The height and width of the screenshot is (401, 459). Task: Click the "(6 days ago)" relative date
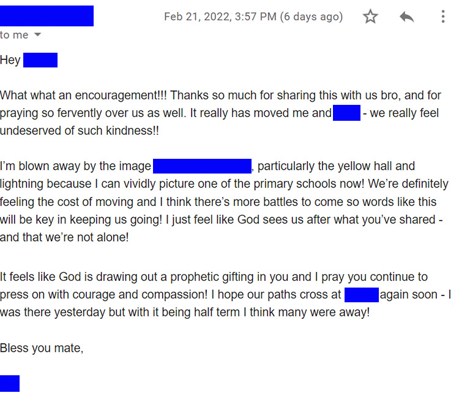point(312,17)
